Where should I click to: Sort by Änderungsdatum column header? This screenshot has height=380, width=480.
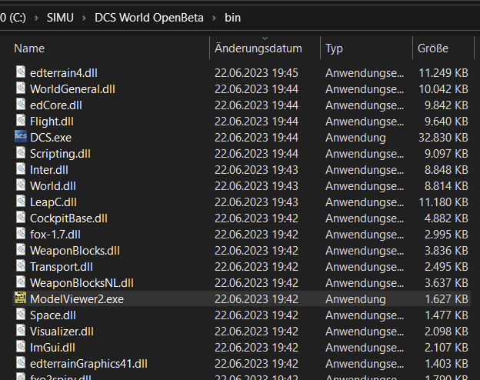[x=258, y=48]
